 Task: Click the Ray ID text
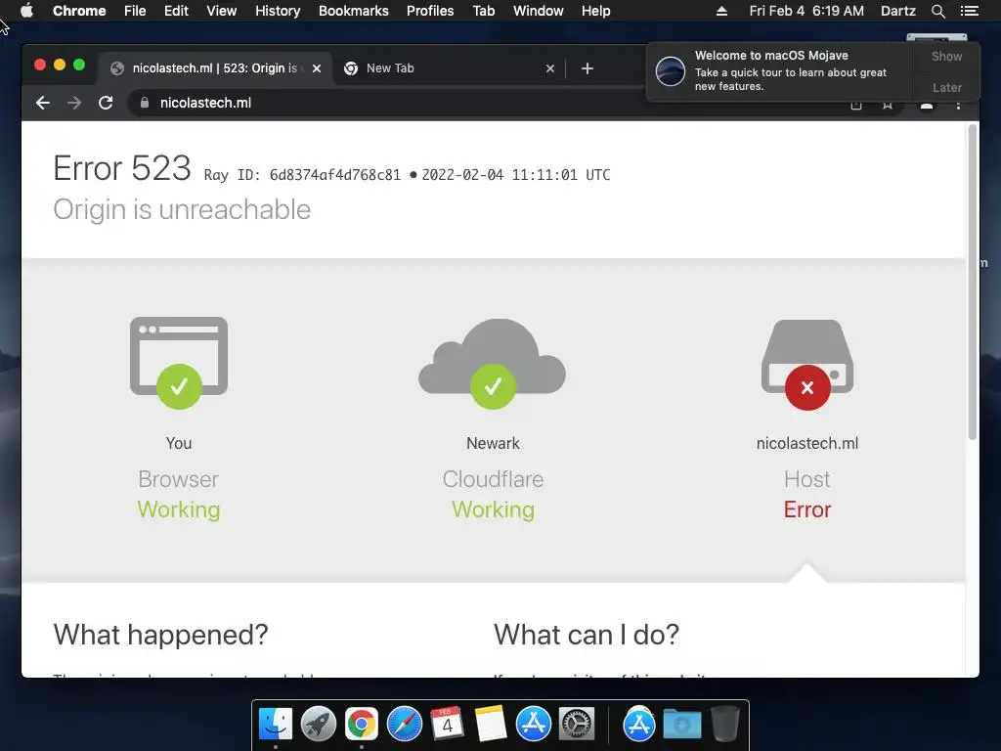coord(302,175)
